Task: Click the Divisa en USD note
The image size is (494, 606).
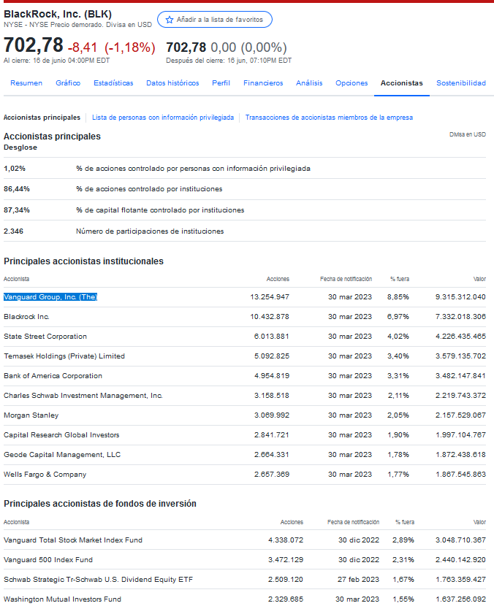Action: pos(467,134)
